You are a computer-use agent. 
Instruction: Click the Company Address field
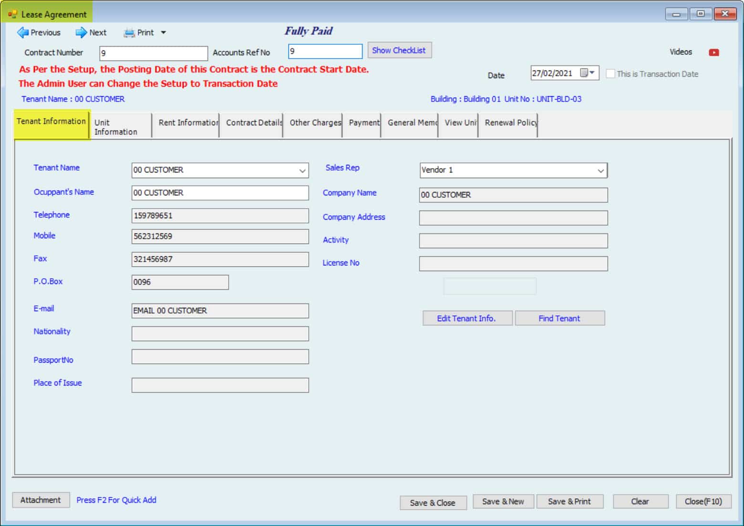point(514,218)
